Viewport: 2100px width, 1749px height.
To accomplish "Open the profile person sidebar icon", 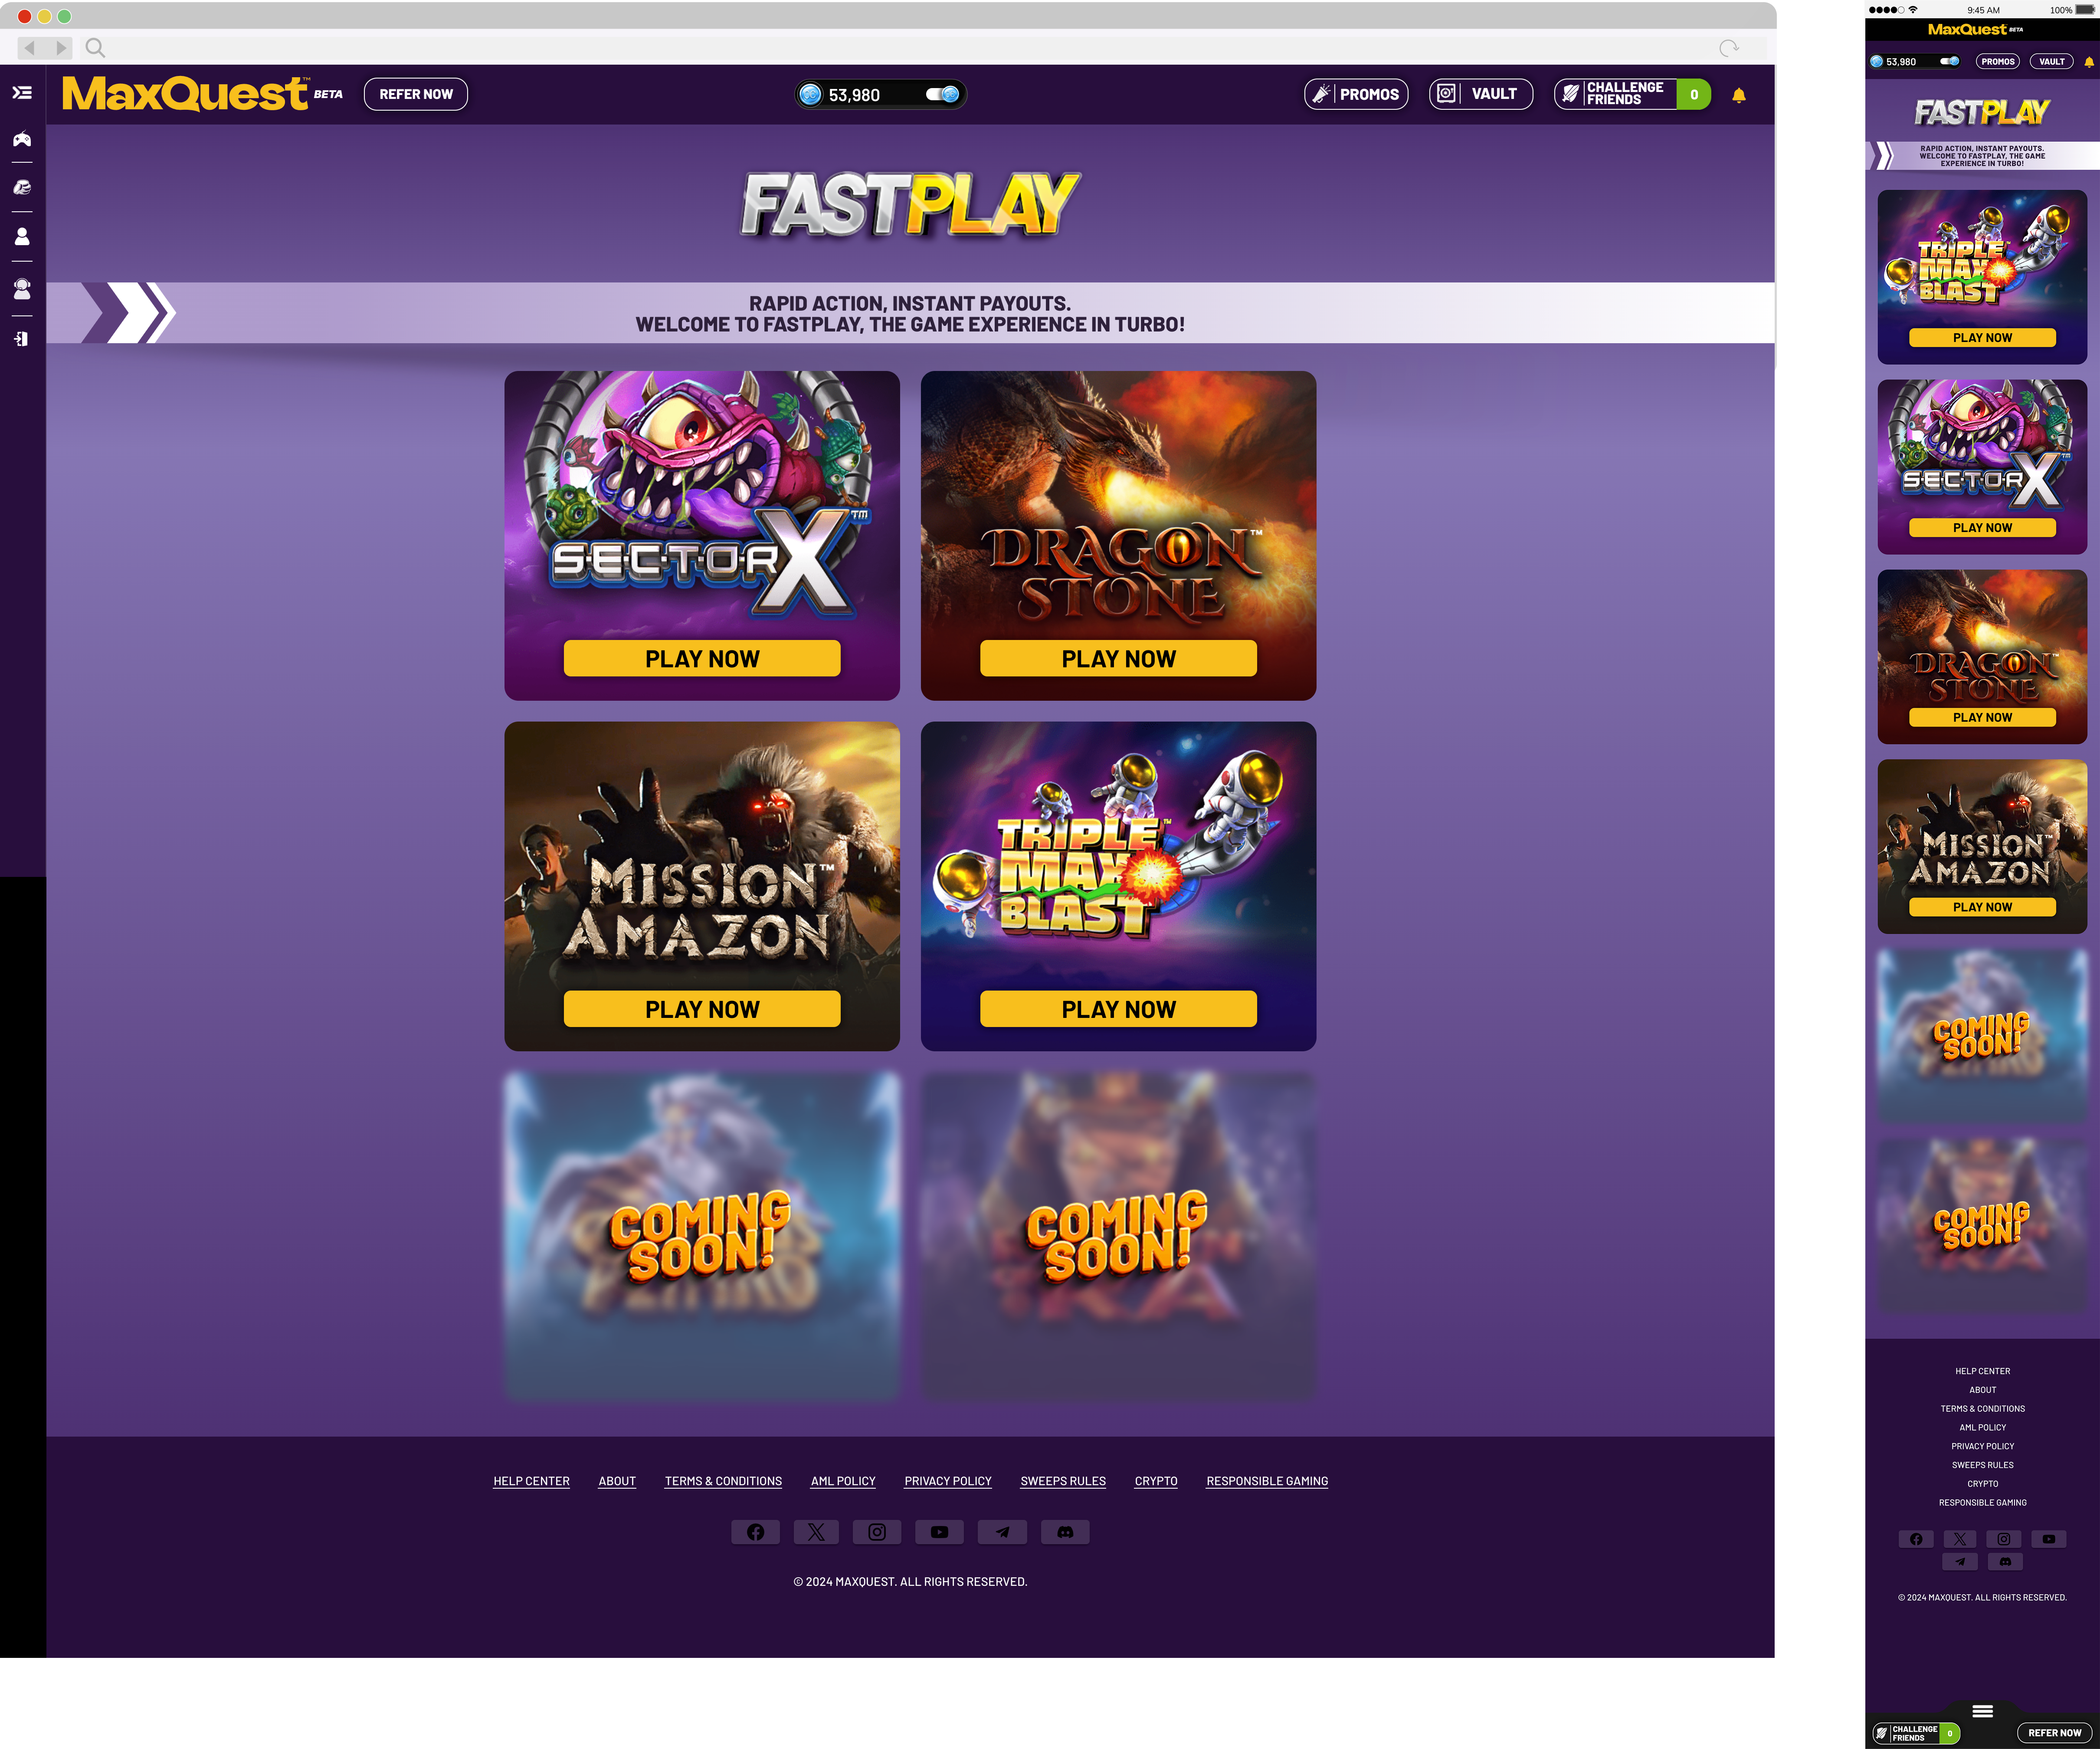I will pos(22,237).
